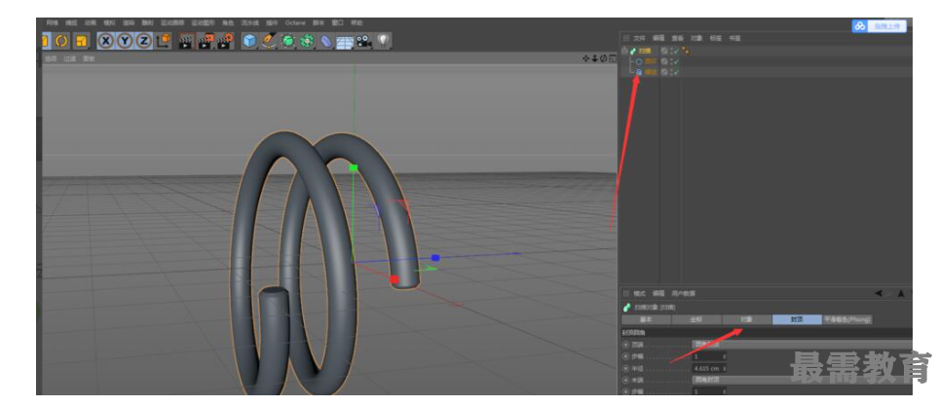The image size is (938, 406).
Task: Click the Phong tag on the Sweep object
Action: click(x=685, y=51)
